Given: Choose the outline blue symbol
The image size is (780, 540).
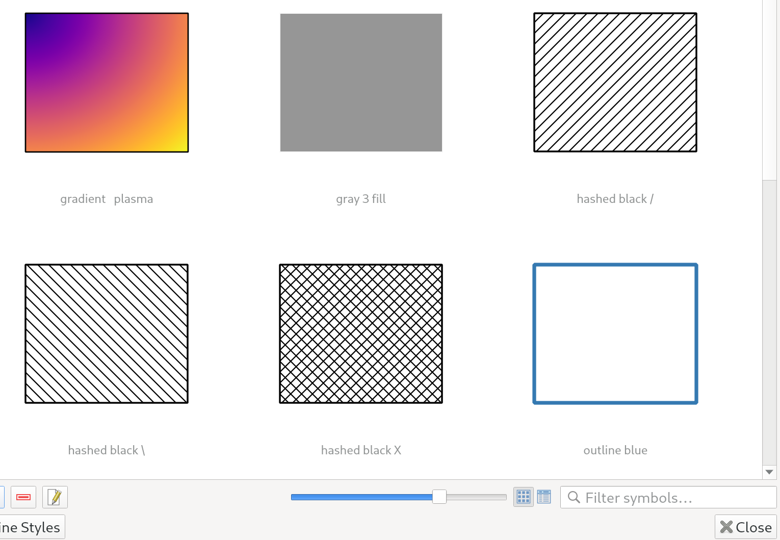Looking at the screenshot, I should 615,333.
